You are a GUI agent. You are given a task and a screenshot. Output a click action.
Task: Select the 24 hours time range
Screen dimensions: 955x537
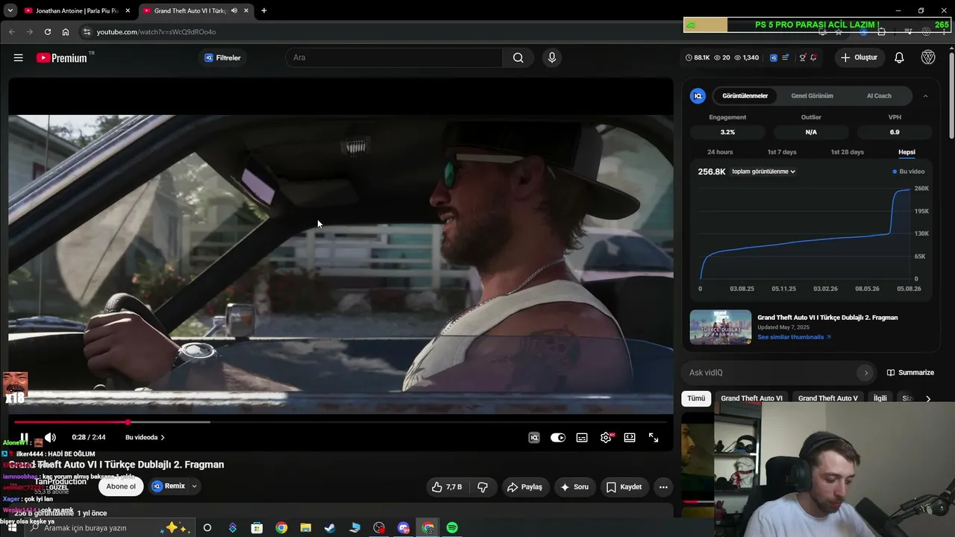720,152
